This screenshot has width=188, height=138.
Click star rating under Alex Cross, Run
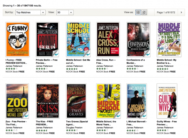102,69
